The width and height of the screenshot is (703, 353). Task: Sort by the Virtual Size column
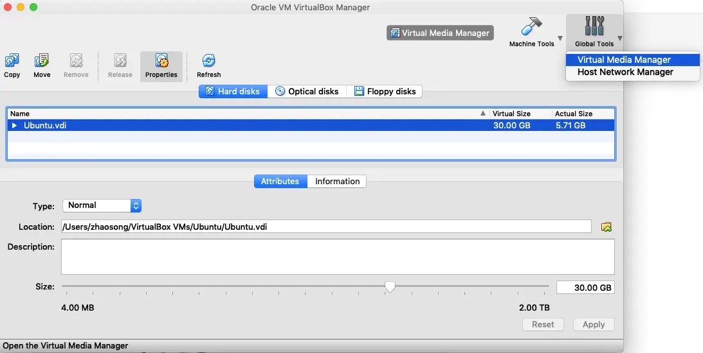[520, 114]
